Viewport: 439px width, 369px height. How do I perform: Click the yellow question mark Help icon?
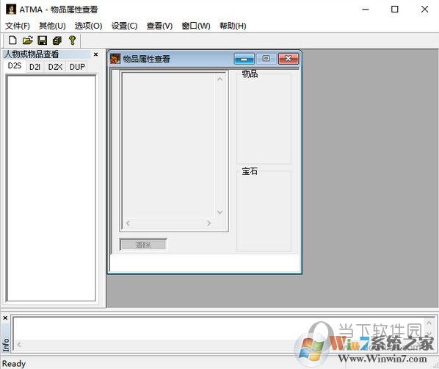pos(72,40)
